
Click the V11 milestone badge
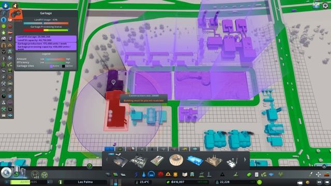click(35, 175)
